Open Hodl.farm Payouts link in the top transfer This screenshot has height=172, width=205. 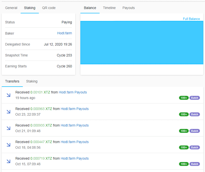coord(73,92)
